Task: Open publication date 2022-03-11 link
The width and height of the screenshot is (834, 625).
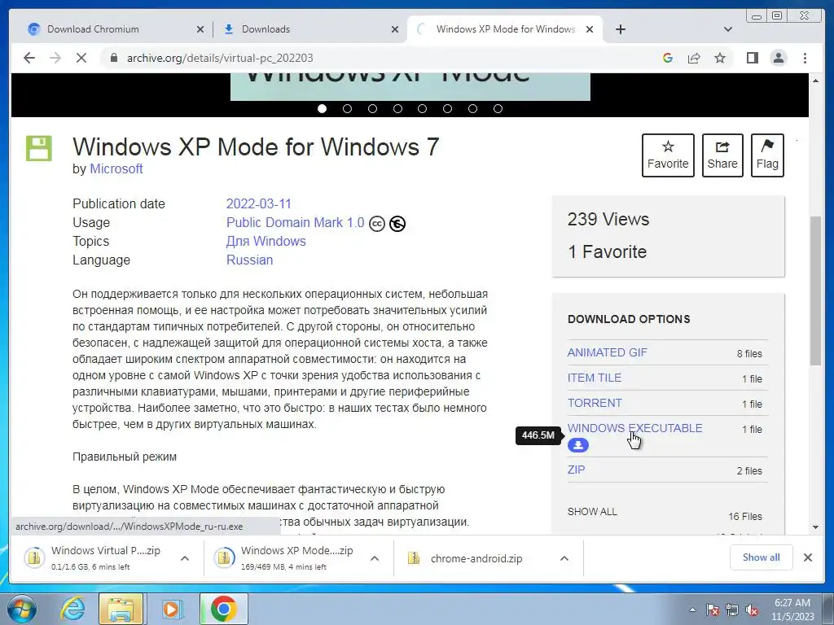Action: pyautogui.click(x=258, y=203)
